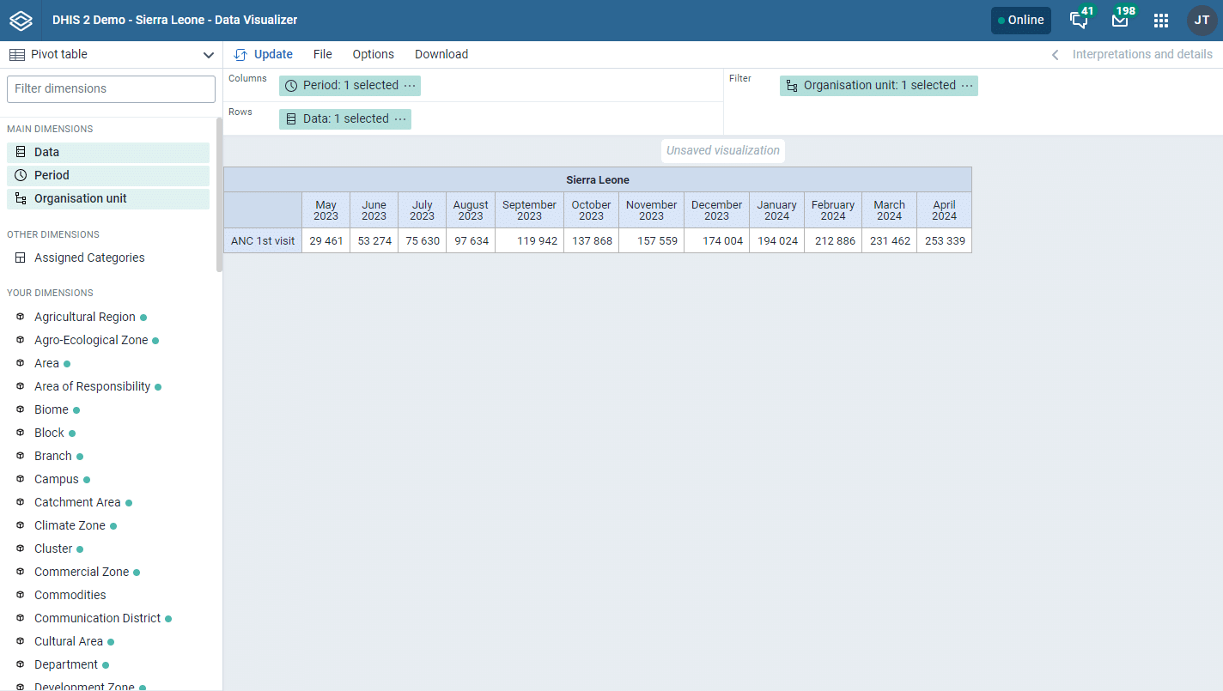The image size is (1223, 691).
Task: Select the Agro-Ecological Zone dimension
Action: (x=91, y=340)
